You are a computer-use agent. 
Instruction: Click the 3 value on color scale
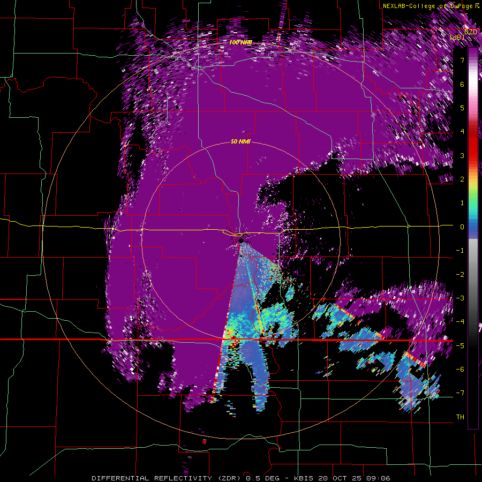click(x=462, y=155)
